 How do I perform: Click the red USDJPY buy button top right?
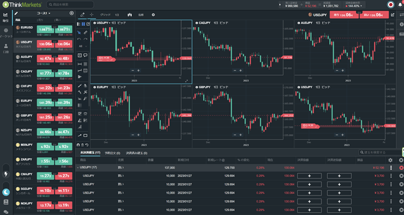click(374, 15)
